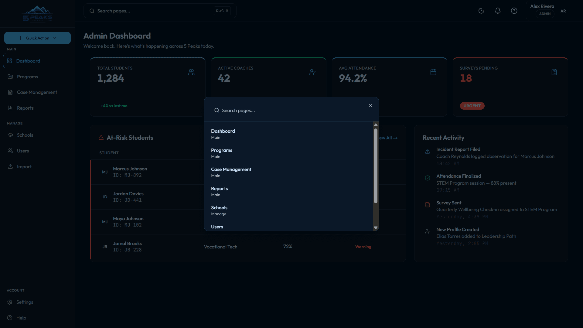
Task: Select Dashboard in sidebar
Action: (x=38, y=61)
